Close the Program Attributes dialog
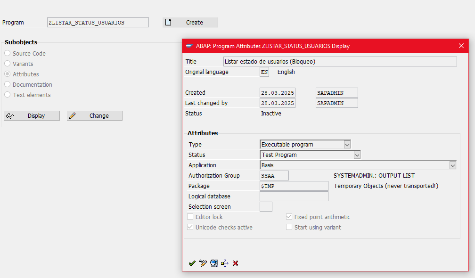 pyautogui.click(x=461, y=46)
